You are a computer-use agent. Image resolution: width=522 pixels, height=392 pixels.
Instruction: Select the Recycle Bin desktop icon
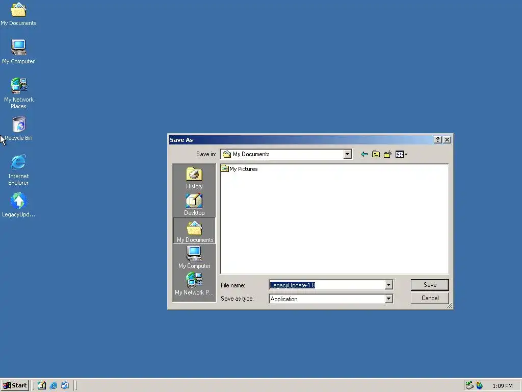(19, 128)
